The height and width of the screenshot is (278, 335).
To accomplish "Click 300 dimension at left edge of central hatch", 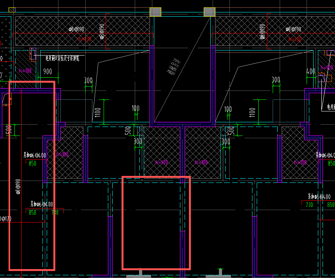I will tap(138, 141).
